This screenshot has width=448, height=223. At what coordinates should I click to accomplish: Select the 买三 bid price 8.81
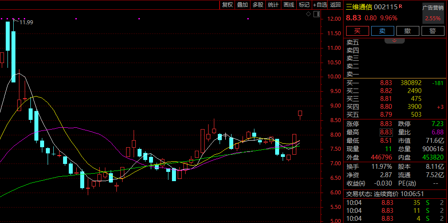pos(387,99)
